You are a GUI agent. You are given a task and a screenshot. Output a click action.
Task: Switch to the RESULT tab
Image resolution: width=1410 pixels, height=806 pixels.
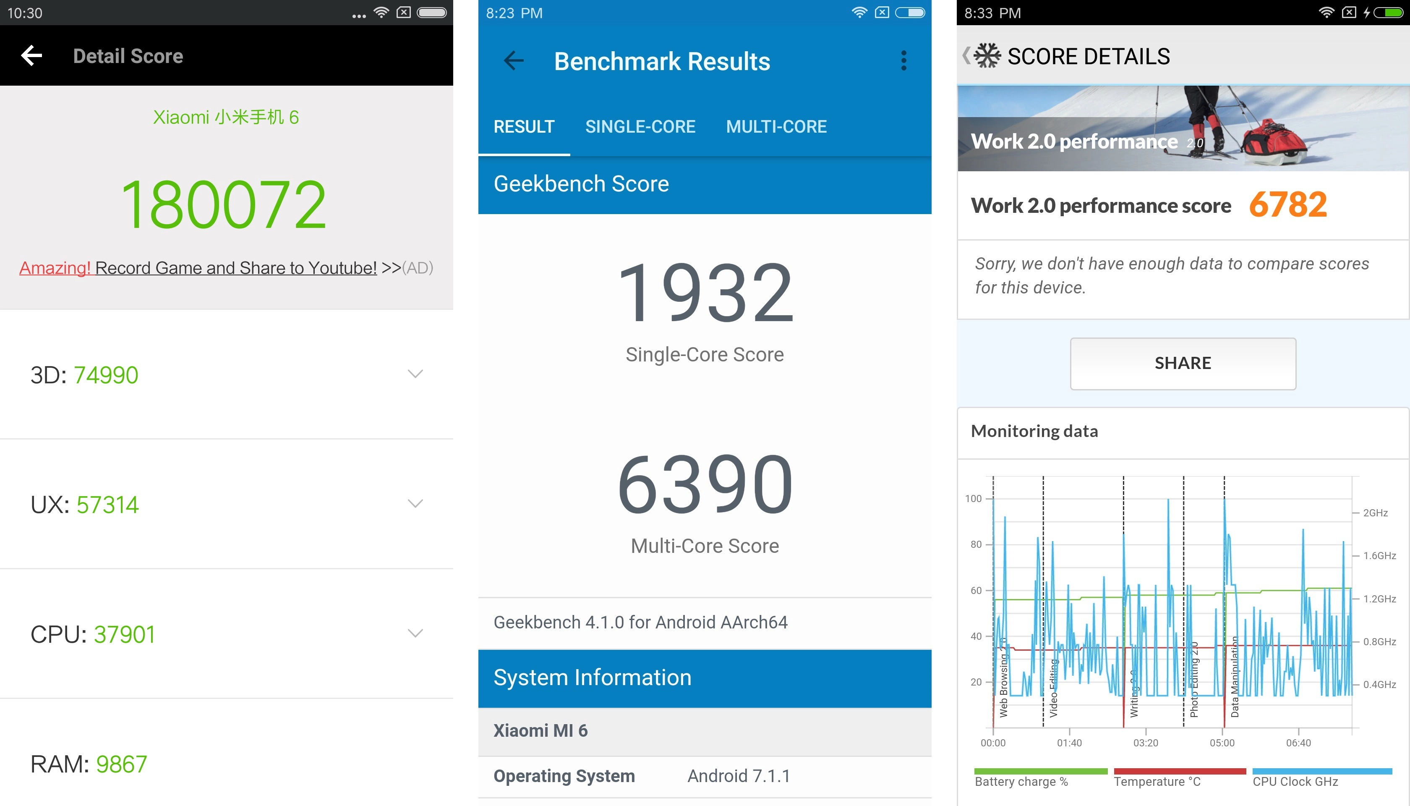[523, 127]
